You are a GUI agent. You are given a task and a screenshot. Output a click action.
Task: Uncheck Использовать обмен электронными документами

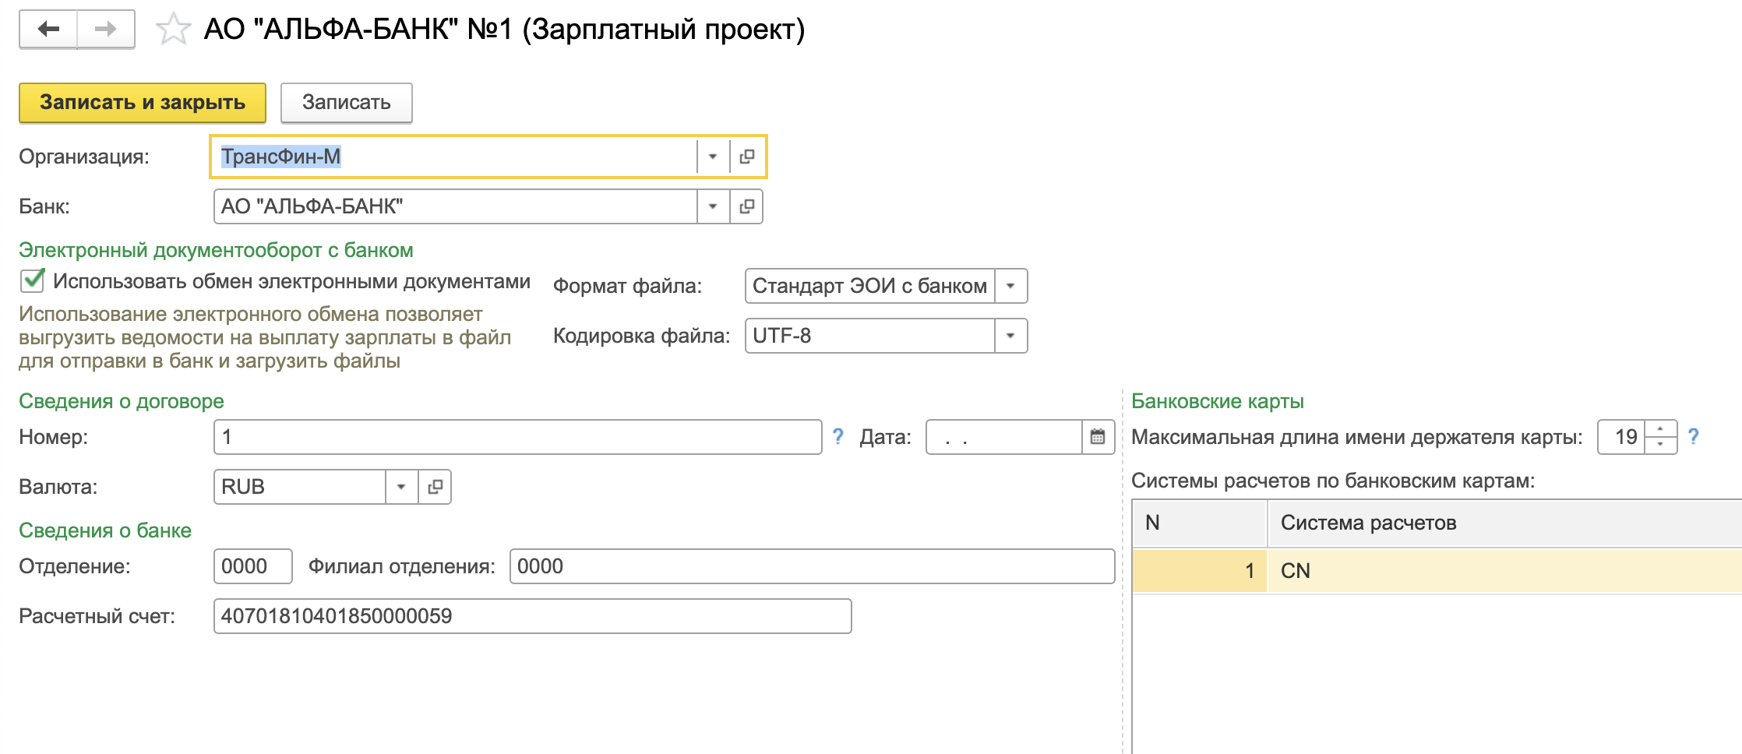(32, 280)
